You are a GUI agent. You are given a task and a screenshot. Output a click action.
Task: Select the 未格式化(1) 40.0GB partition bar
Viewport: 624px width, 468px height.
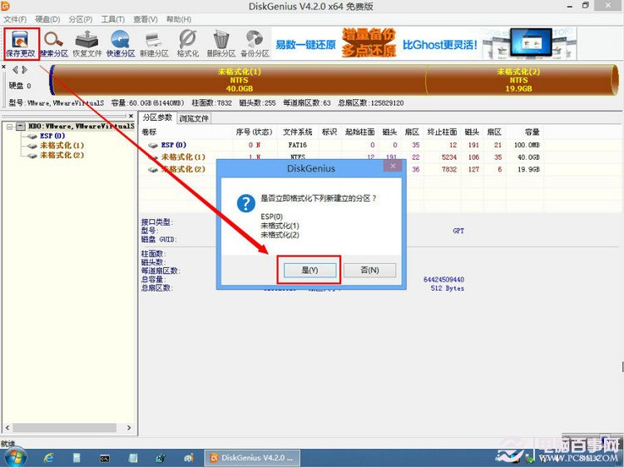(x=239, y=80)
